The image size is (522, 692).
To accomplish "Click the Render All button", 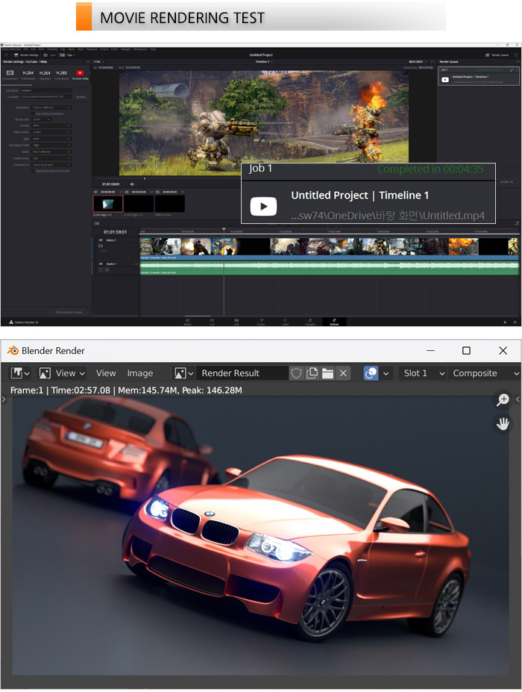I will [x=506, y=181].
